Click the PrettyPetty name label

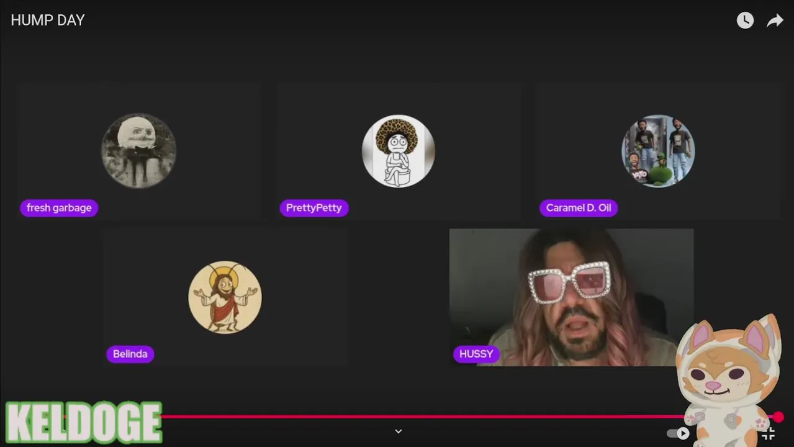coord(314,208)
